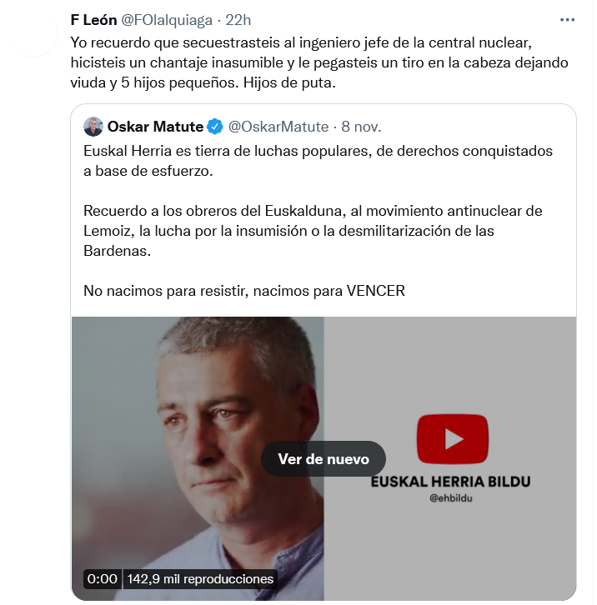597x605 pixels.
Task: Open the 22h tweet timestamp
Action: pos(238,20)
